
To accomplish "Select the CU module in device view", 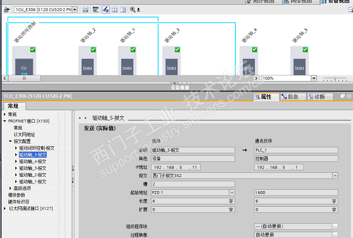I will 24,67.
